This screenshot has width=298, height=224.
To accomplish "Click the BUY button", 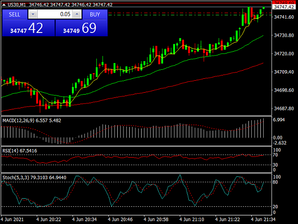I will [95, 14].
